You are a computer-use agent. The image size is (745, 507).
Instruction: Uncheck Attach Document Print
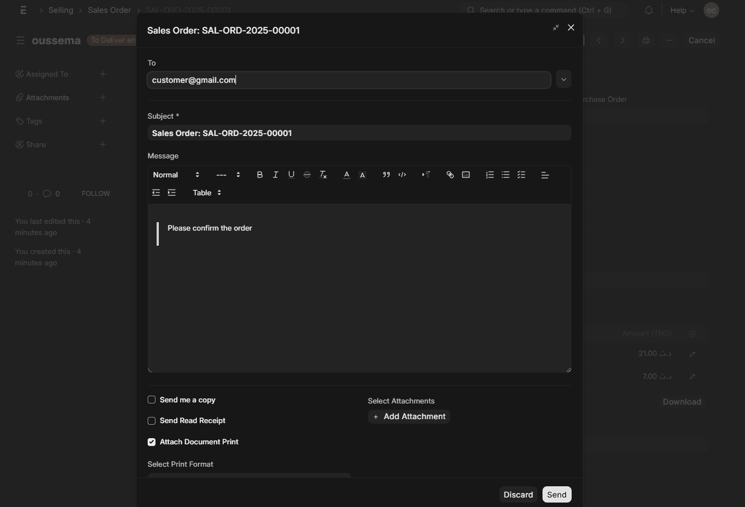tap(152, 442)
